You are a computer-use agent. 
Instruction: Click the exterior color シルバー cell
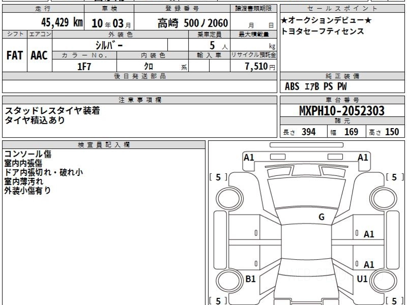110,45
